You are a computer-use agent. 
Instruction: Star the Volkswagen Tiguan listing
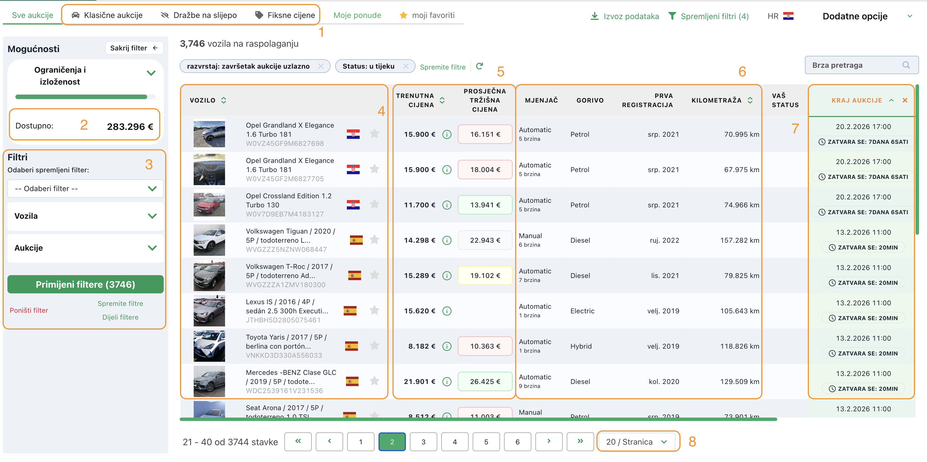[374, 240]
